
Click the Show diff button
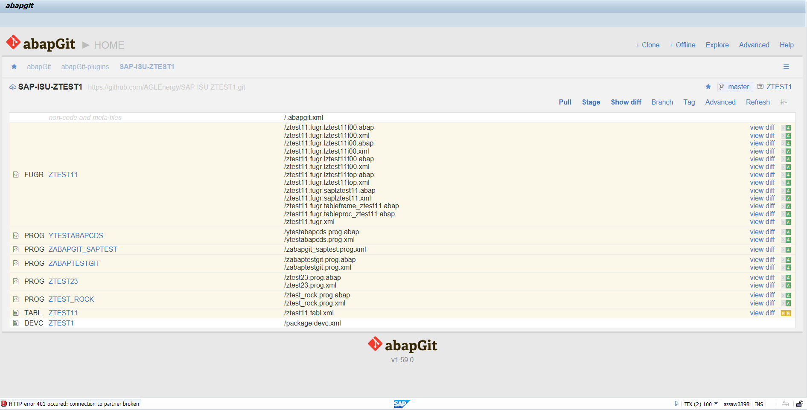pos(626,102)
